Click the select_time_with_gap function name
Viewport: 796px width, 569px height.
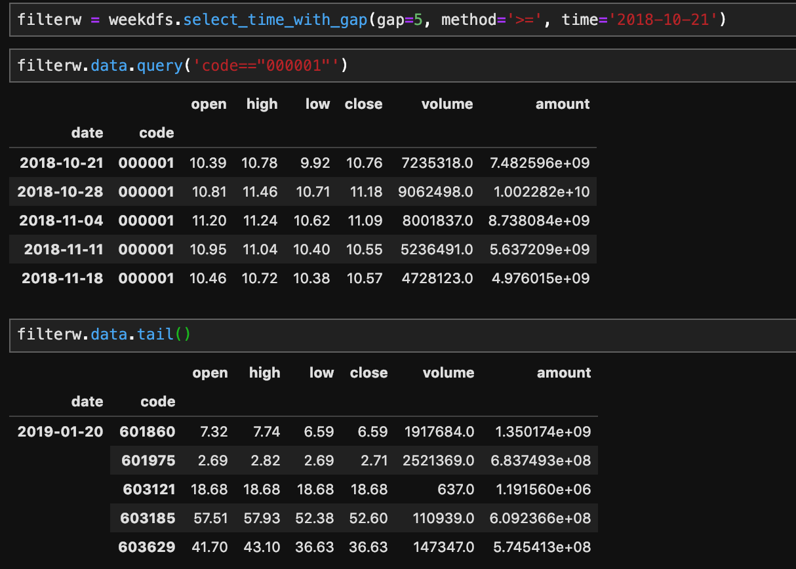tap(275, 19)
